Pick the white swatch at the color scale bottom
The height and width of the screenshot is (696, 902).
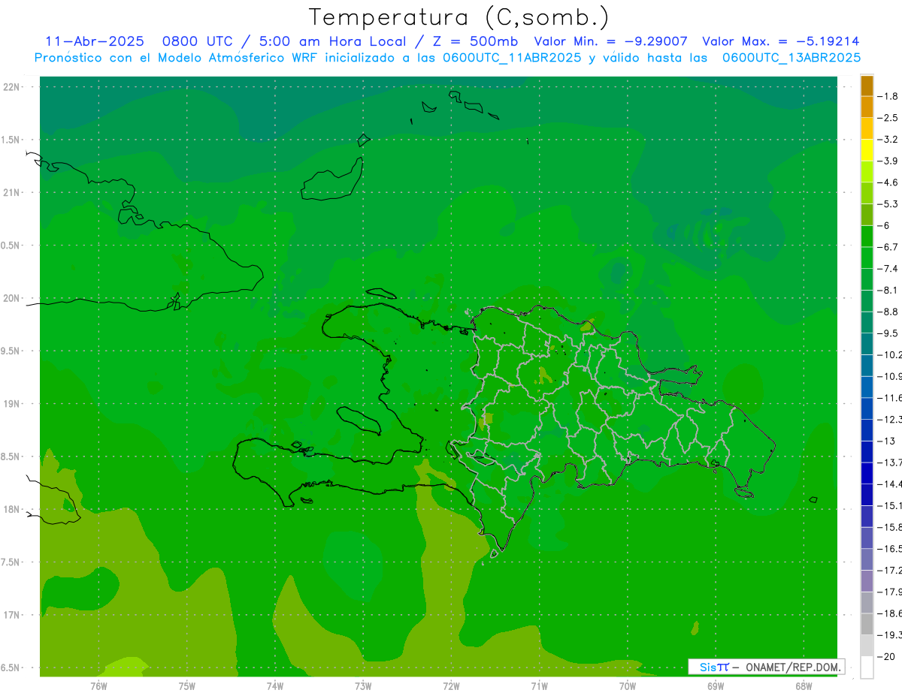point(867,667)
